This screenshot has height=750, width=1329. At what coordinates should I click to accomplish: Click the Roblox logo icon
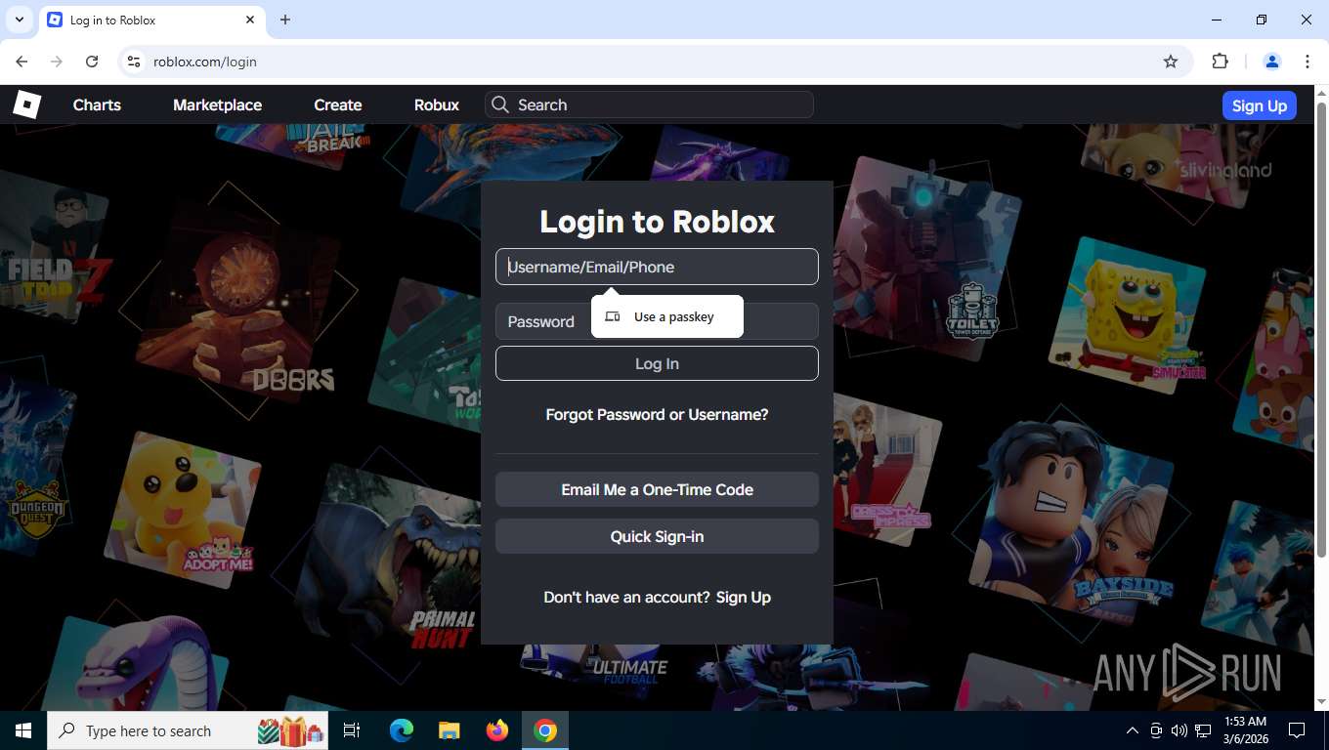tap(26, 104)
